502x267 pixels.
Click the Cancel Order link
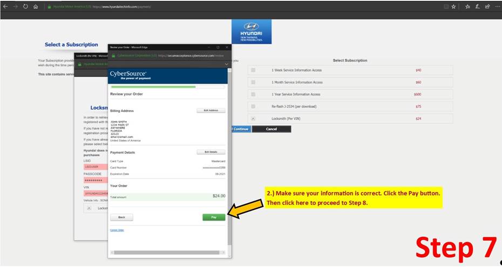117,230
